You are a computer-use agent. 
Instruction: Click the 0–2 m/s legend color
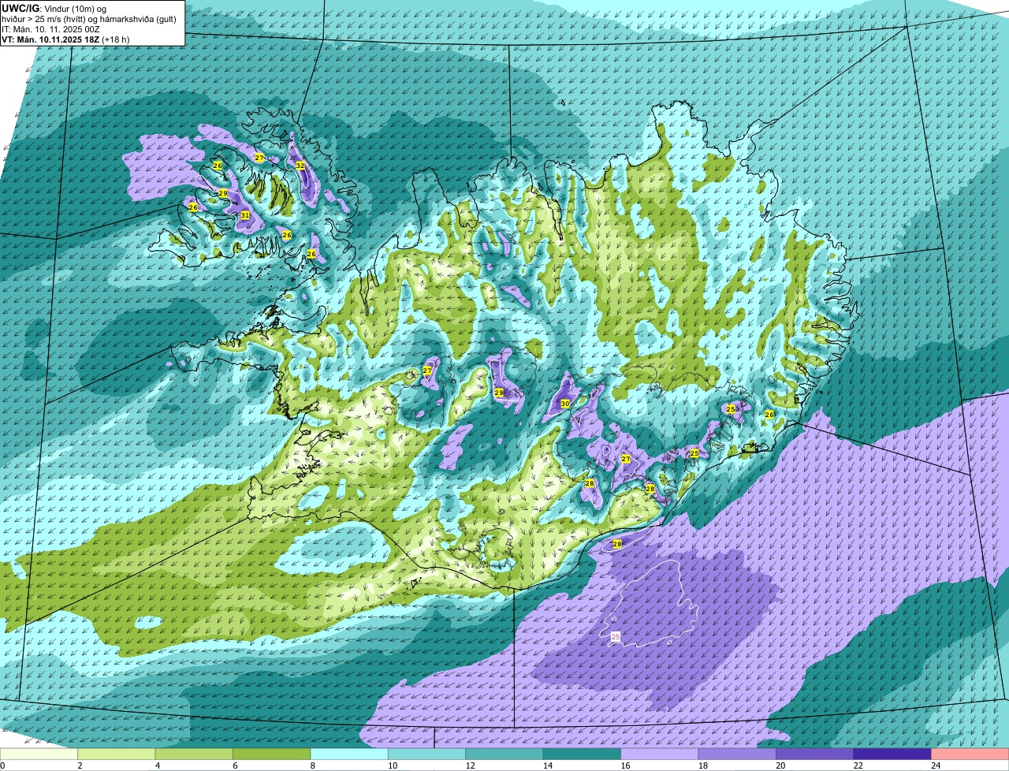39,754
